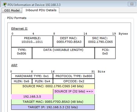Click the FCS 0x0 field
Screen dimensions: 137x112
(x=105, y=53)
